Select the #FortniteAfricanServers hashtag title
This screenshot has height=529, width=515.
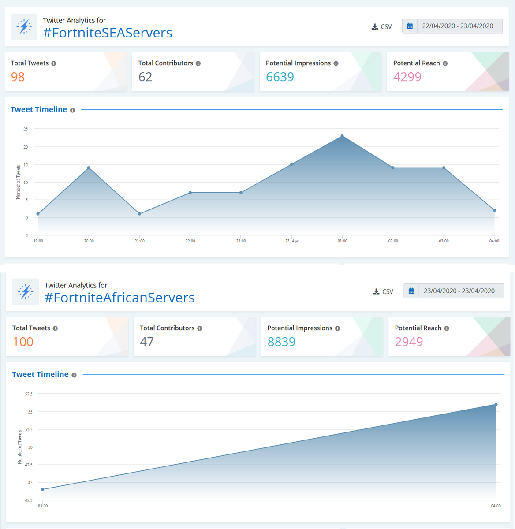119,298
